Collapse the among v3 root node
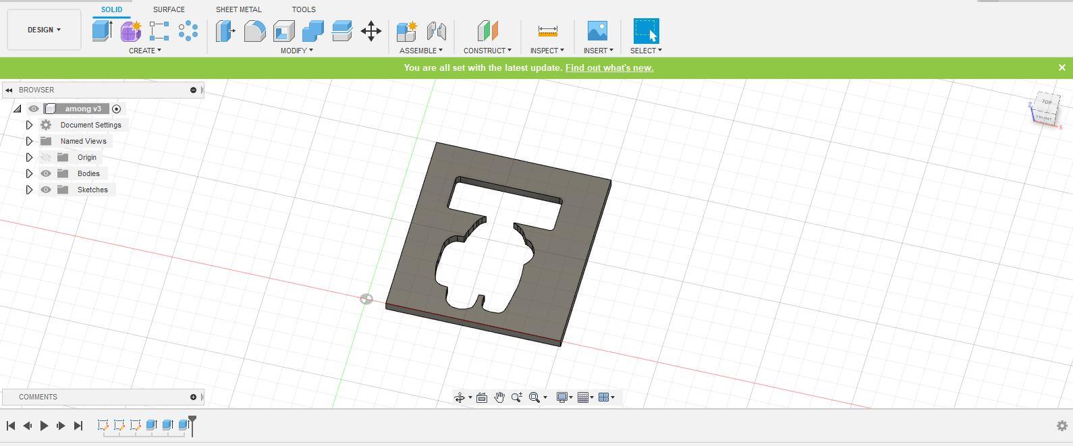 coord(18,109)
